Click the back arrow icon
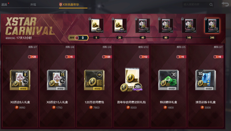This screenshot has width=231, height=131. tap(225, 4)
